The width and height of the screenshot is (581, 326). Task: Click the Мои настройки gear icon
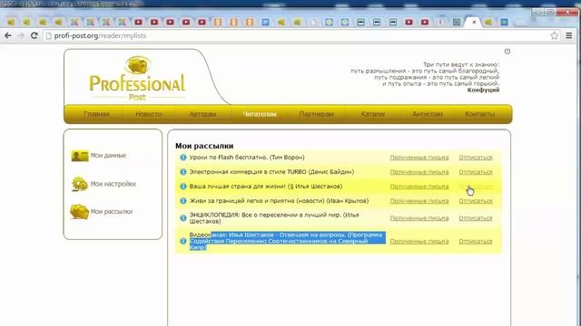(79, 184)
